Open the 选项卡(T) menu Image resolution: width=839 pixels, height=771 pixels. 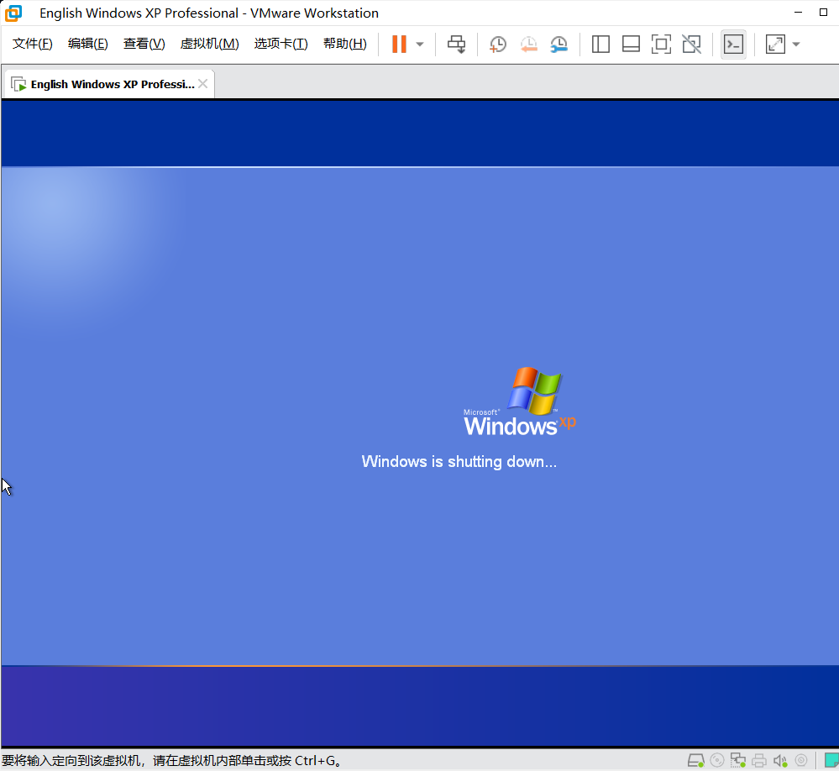click(x=281, y=44)
